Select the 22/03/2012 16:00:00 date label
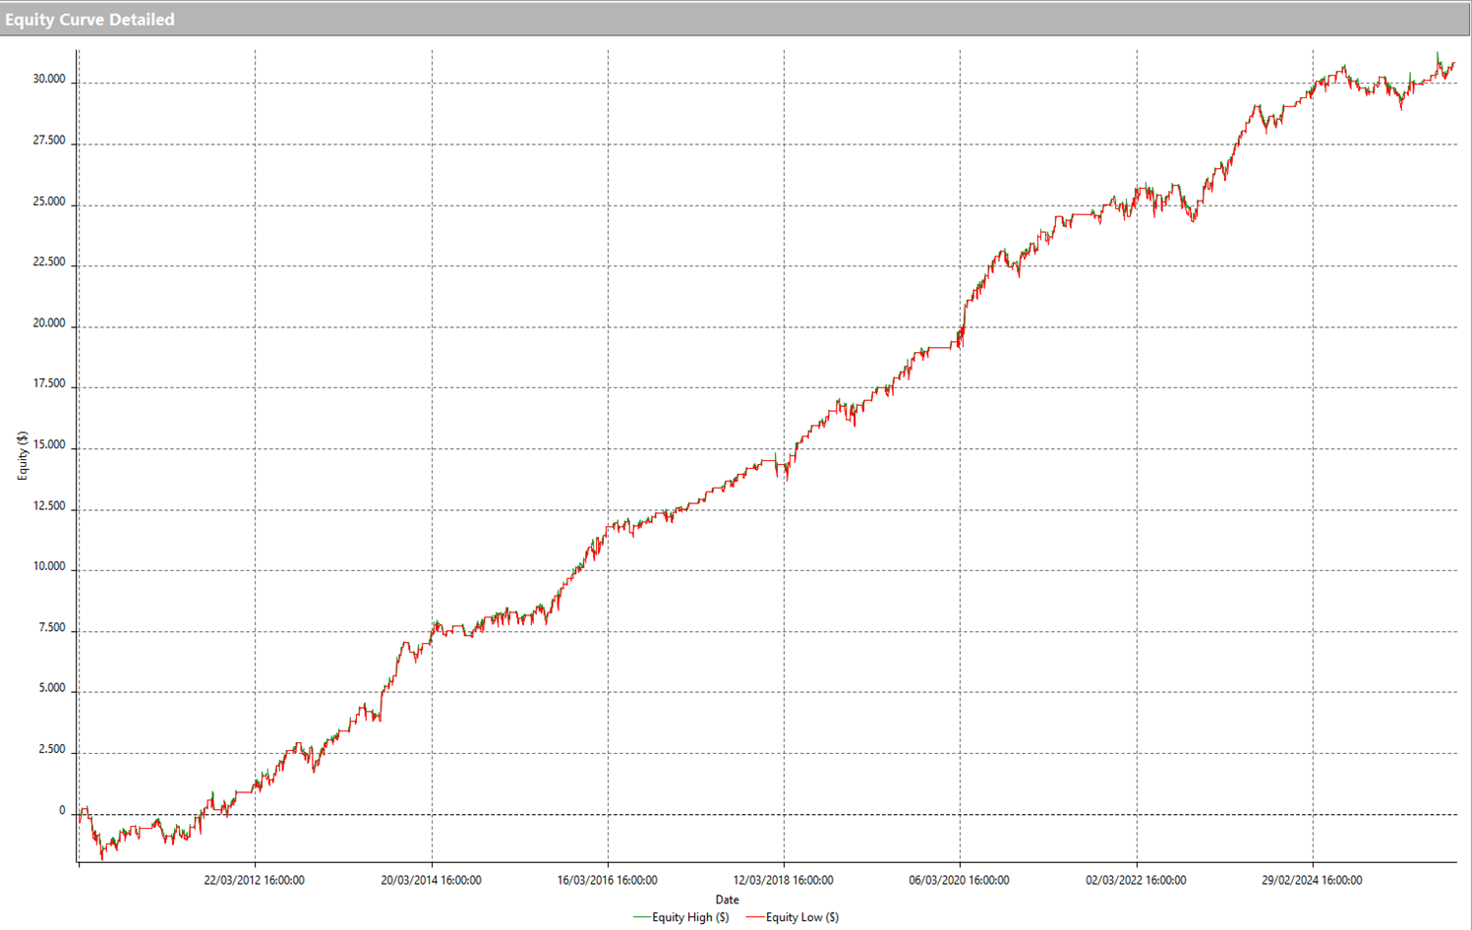Image resolution: width=1472 pixels, height=930 pixels. (x=254, y=881)
